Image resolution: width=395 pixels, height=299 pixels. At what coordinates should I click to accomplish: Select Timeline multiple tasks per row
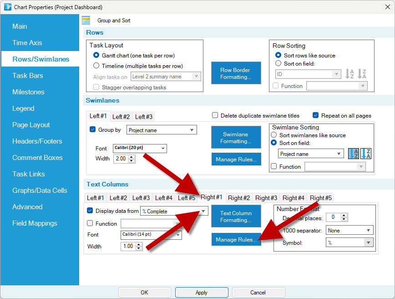tap(96, 66)
